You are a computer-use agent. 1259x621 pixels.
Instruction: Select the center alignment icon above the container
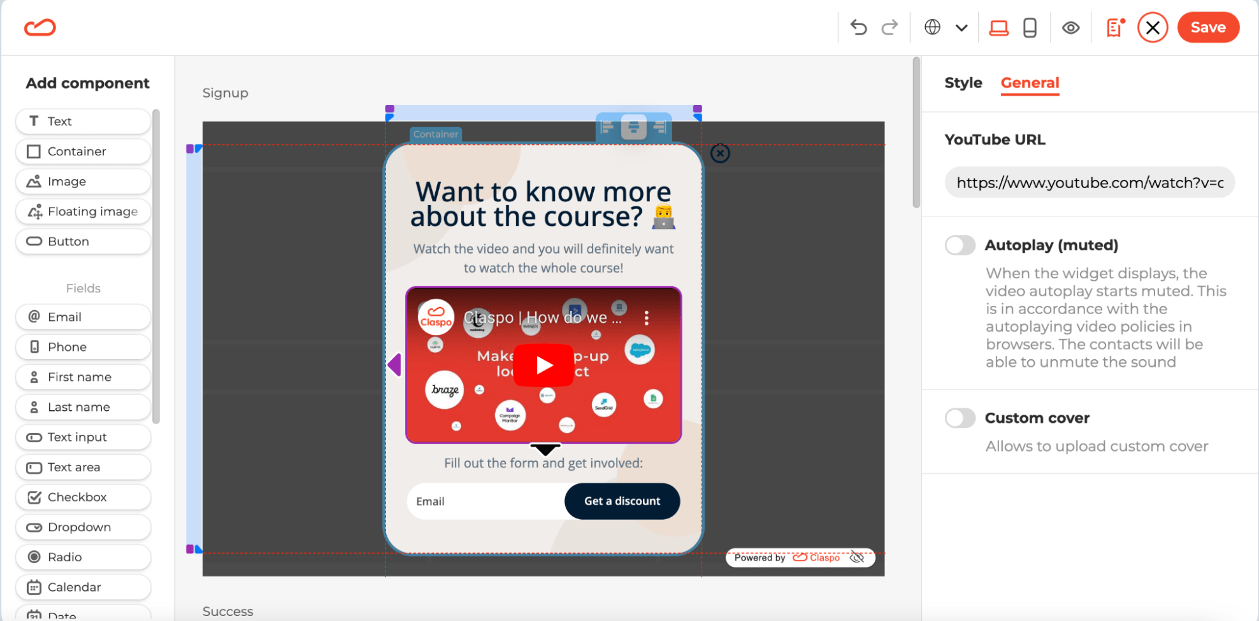point(634,127)
